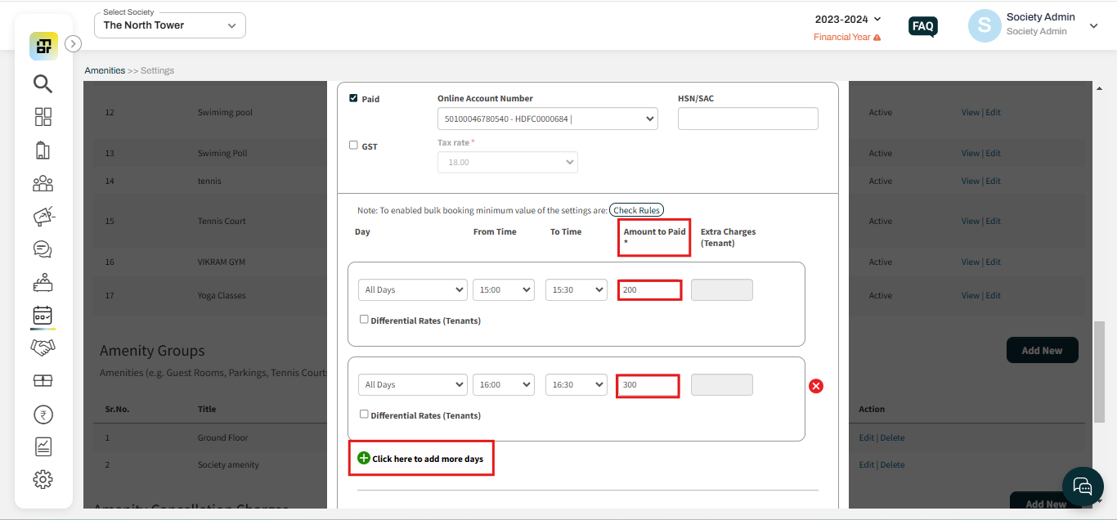The width and height of the screenshot is (1117, 520).
Task: Open the Tax rate dropdown
Action: click(x=508, y=162)
